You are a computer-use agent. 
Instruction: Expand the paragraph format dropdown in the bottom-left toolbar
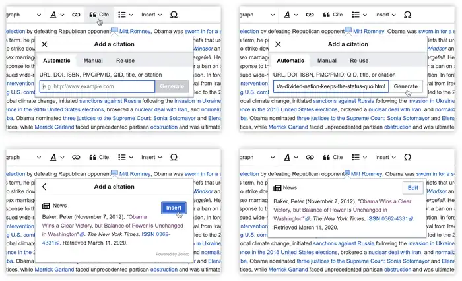pyautogui.click(x=26, y=158)
